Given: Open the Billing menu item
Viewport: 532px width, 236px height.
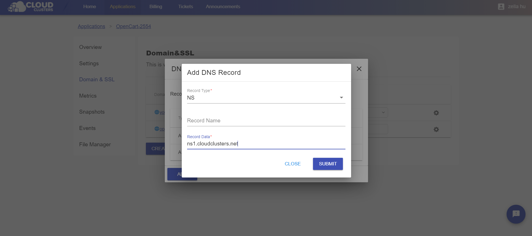Looking at the screenshot, I should point(156,6).
